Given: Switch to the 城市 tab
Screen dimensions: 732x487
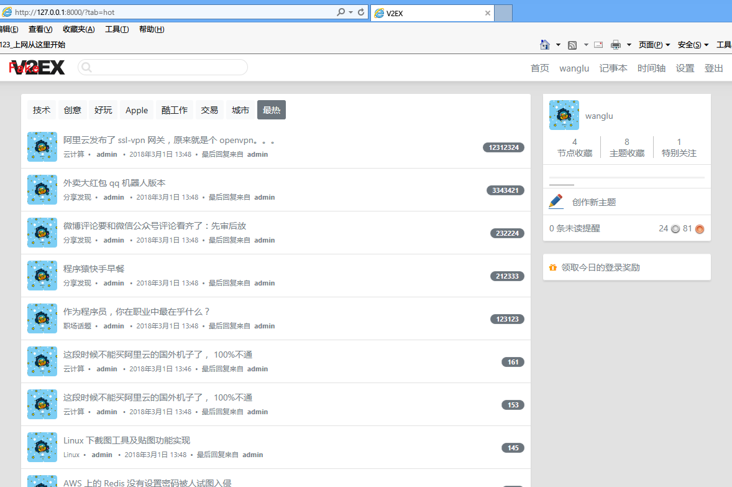Looking at the screenshot, I should click(x=240, y=110).
